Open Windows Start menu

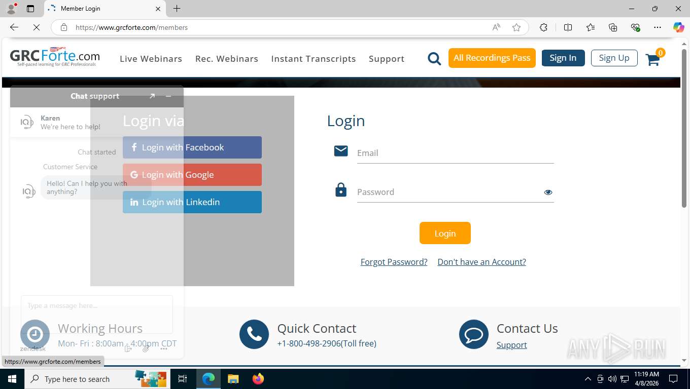pyautogui.click(x=12, y=379)
